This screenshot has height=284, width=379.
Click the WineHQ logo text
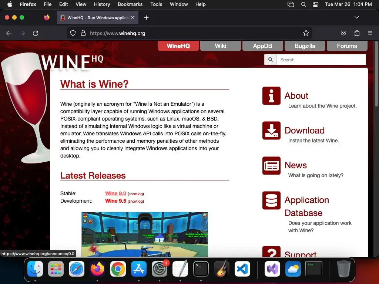pos(72,62)
